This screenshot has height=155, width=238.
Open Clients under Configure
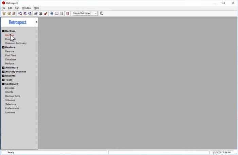tap(9, 92)
